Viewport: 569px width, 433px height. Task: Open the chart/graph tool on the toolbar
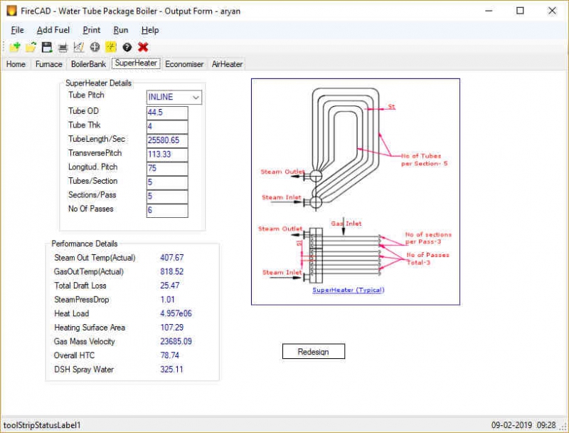(x=78, y=47)
